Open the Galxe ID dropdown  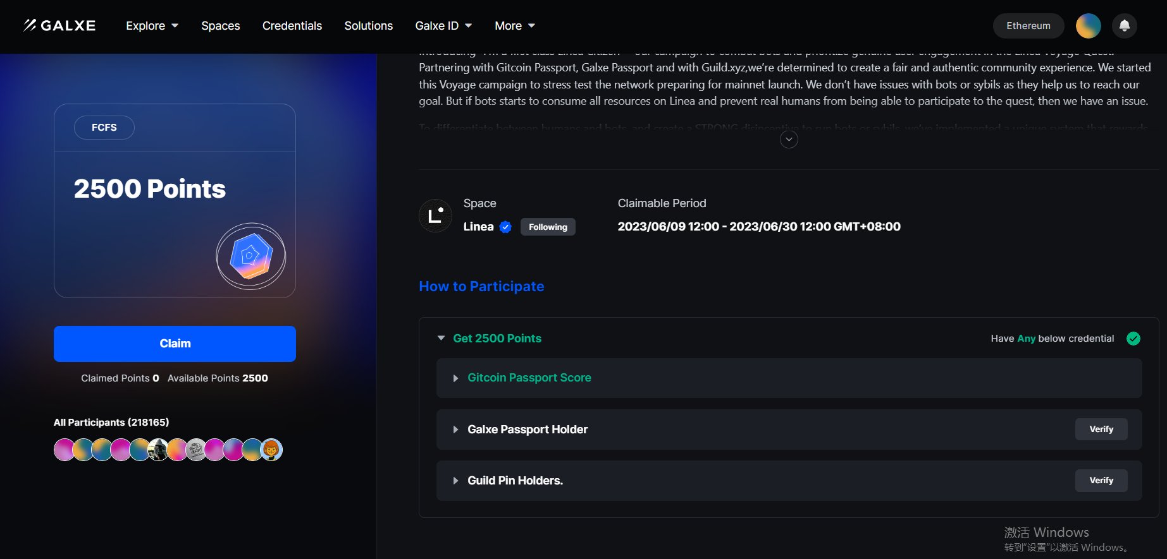[443, 26]
